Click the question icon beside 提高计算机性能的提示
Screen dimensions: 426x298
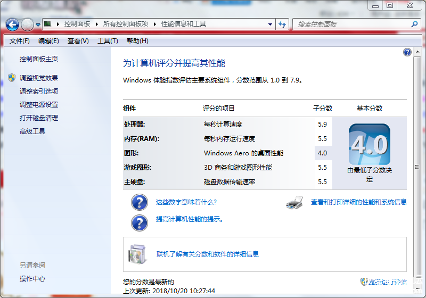(140, 223)
